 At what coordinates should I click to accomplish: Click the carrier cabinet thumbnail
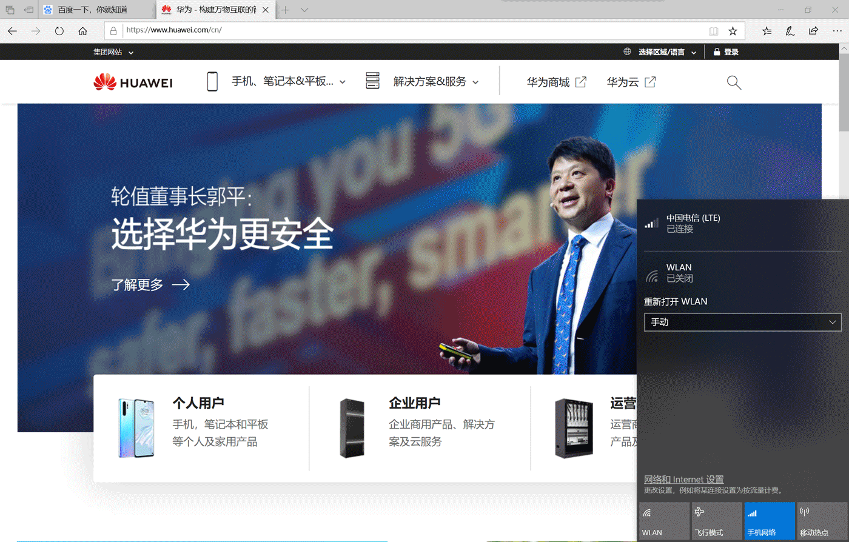(574, 427)
